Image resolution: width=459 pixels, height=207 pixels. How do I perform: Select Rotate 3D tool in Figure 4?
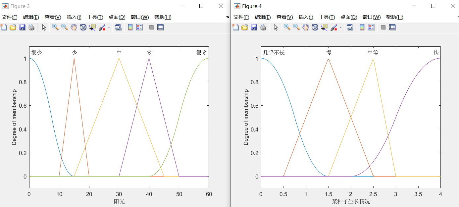pos(315,27)
